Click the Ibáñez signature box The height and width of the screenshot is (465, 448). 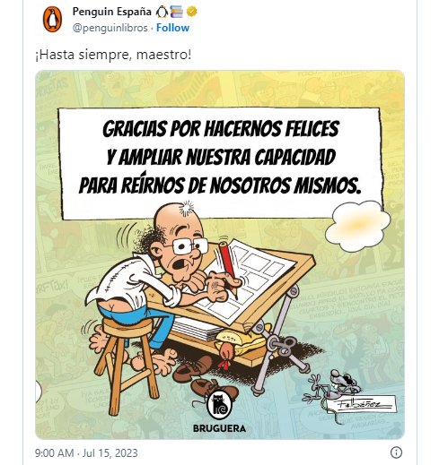(363, 404)
